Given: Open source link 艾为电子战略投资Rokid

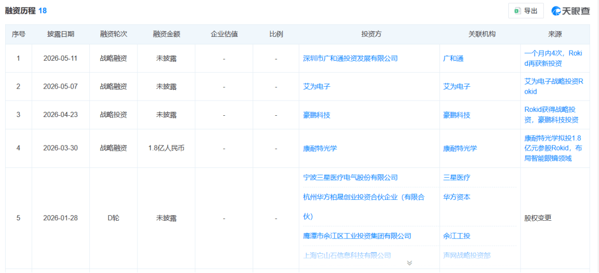Looking at the screenshot, I should [x=553, y=87].
